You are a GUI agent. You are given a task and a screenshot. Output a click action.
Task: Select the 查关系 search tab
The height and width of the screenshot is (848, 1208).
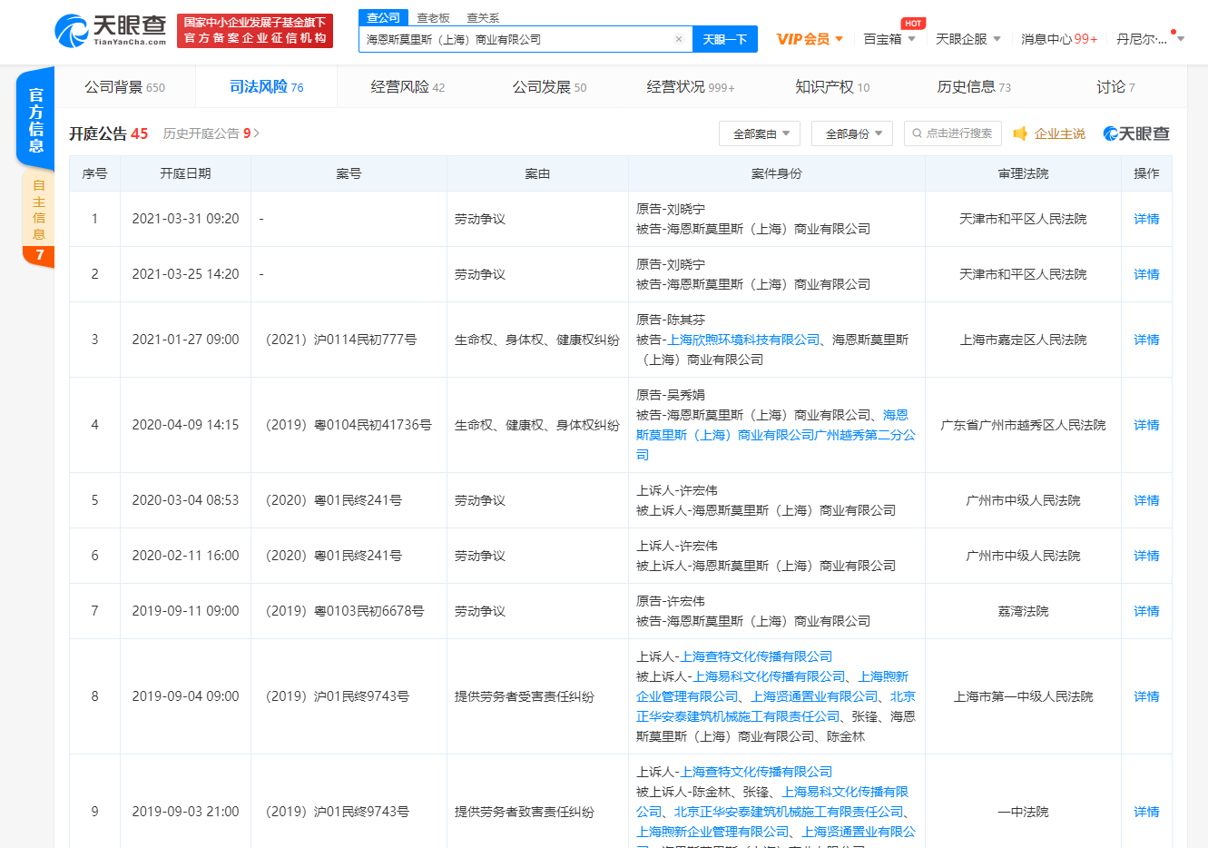tap(483, 18)
